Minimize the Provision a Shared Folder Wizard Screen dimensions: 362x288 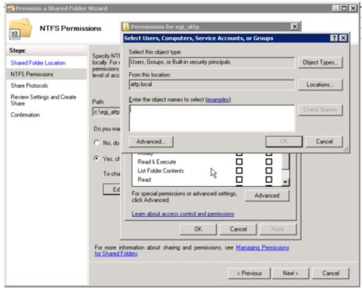tap(336, 8)
